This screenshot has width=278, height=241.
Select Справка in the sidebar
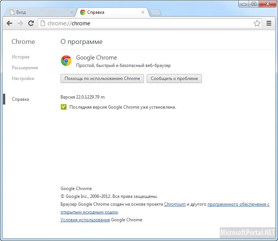click(x=20, y=99)
